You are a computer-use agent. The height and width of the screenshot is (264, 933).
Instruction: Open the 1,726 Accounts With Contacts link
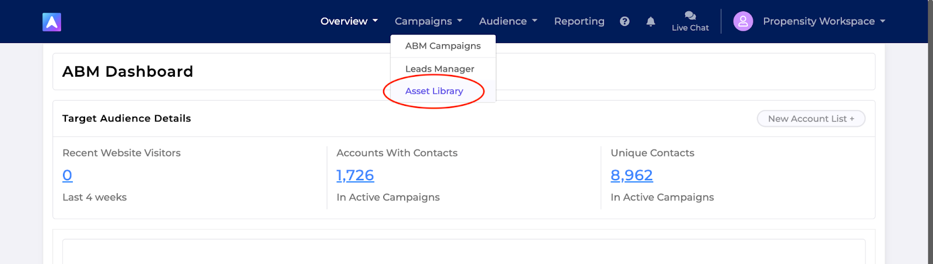click(x=355, y=175)
